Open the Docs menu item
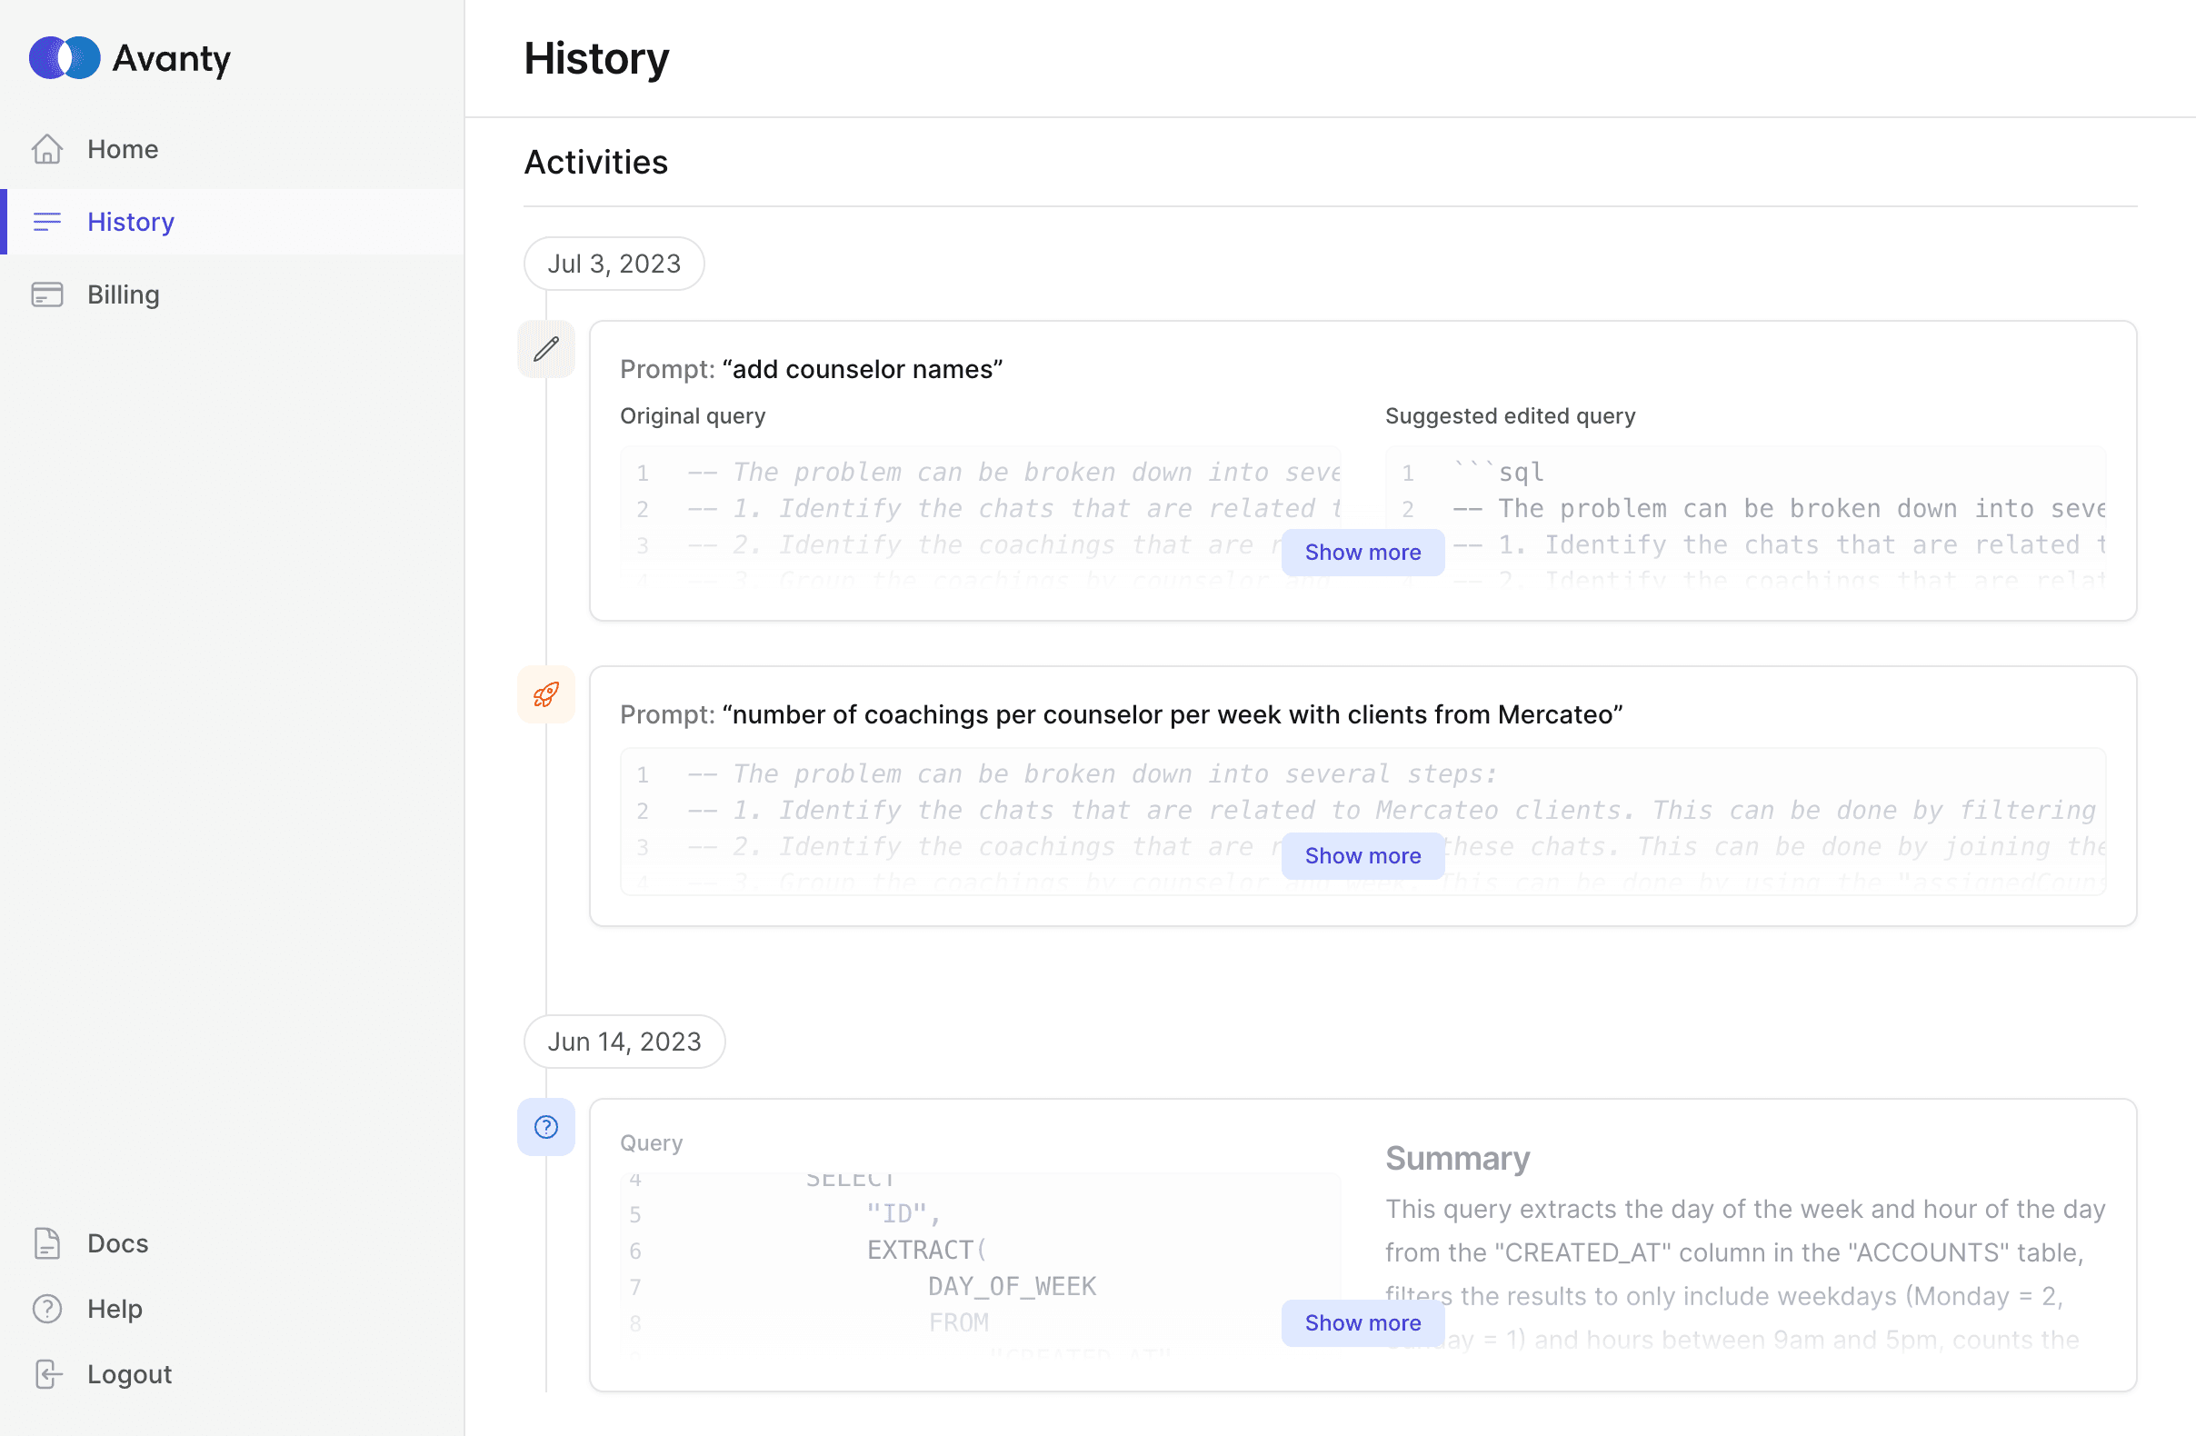This screenshot has height=1436, width=2196. tap(233, 1243)
